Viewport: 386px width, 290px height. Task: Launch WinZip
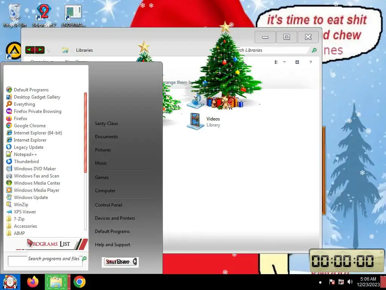coord(17,204)
